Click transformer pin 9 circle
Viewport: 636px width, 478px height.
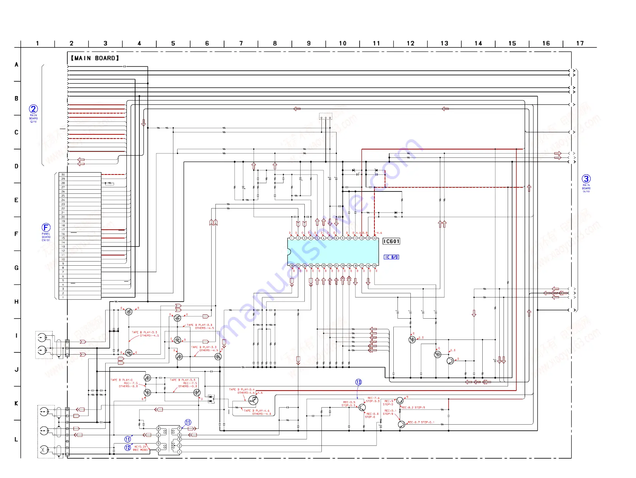click(x=179, y=435)
